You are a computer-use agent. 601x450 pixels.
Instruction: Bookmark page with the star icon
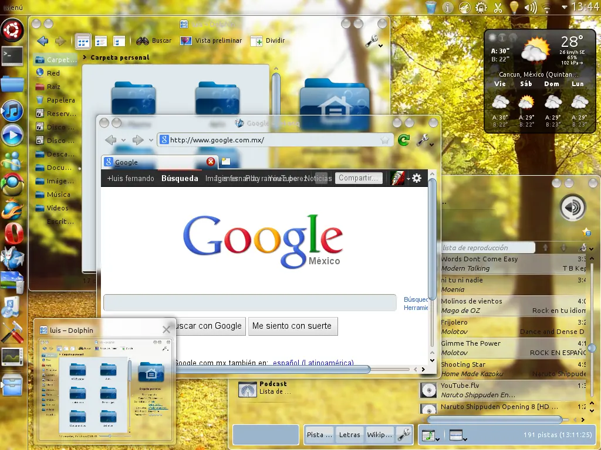point(385,141)
